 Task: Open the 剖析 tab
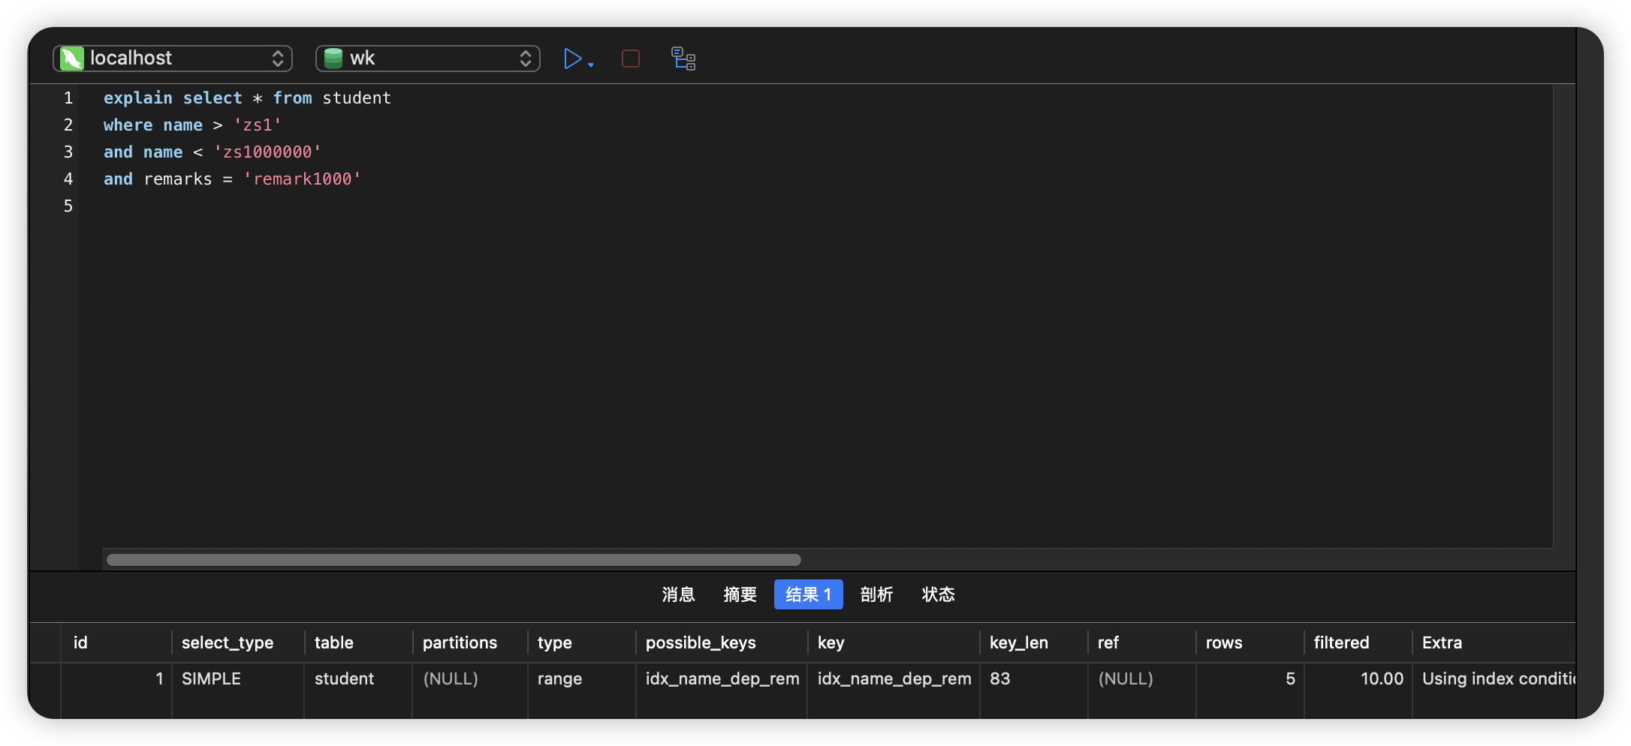tap(877, 594)
